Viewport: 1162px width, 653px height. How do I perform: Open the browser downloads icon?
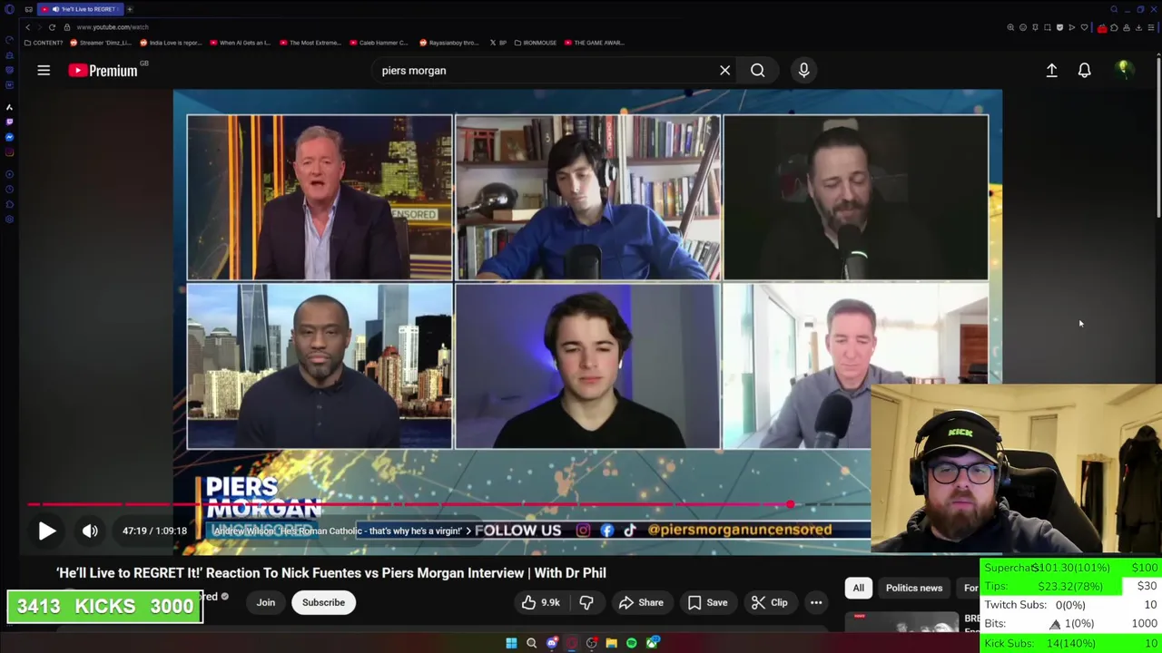pyautogui.click(x=1138, y=27)
